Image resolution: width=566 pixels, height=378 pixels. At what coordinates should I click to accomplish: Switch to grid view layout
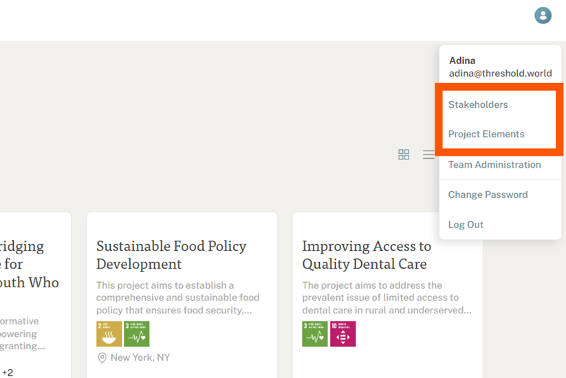(404, 155)
